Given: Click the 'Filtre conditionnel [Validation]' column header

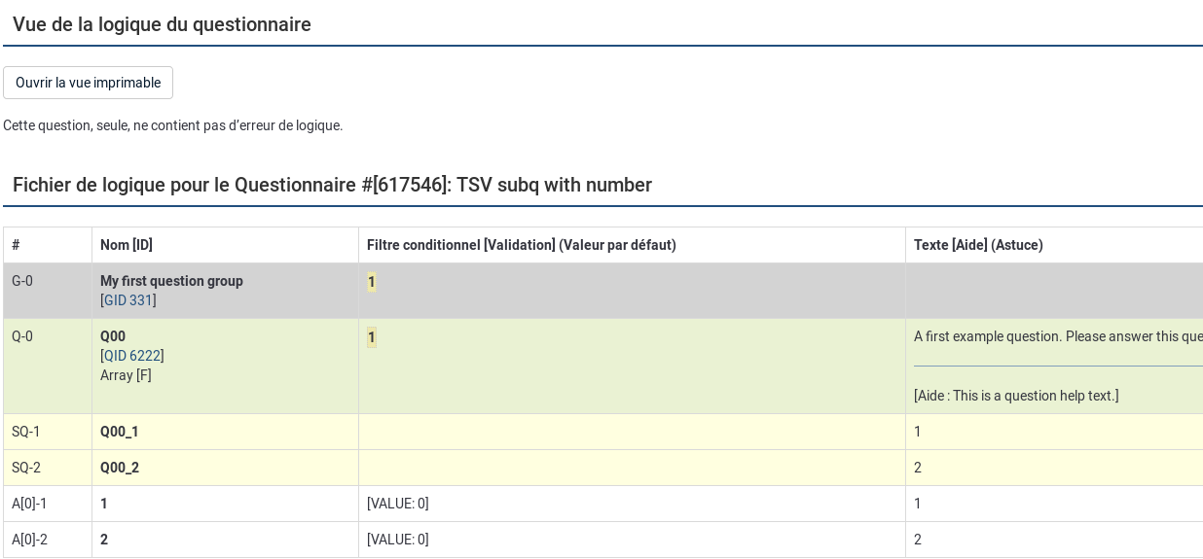Looking at the screenshot, I should (521, 245).
